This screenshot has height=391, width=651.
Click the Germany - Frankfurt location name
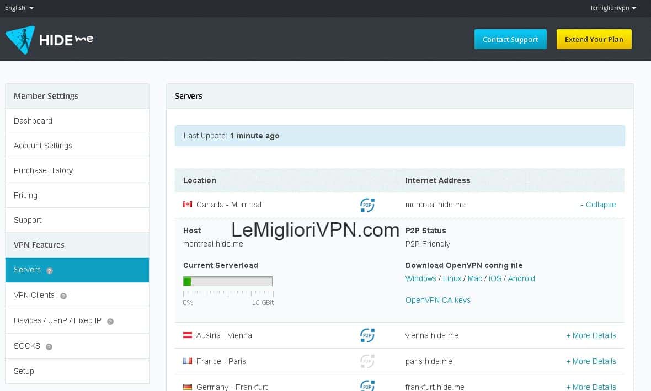click(232, 387)
